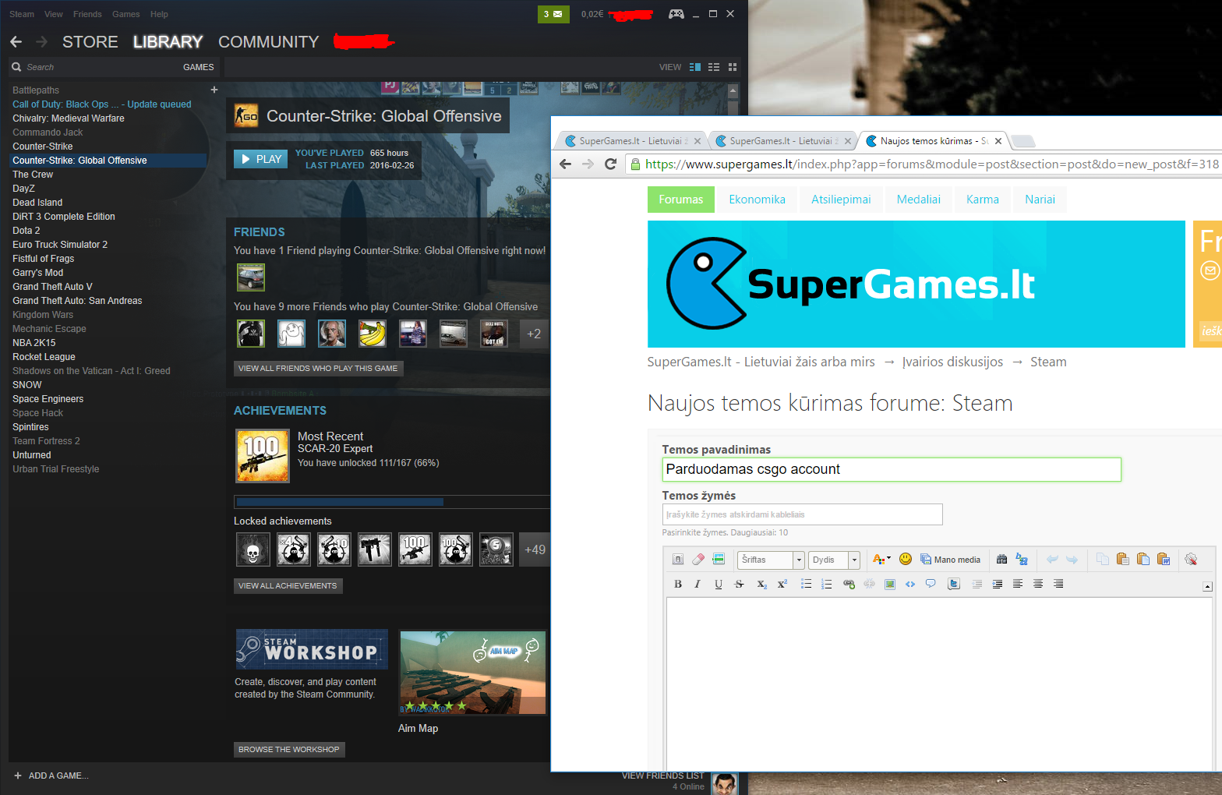
Task: Switch Steam library to list view
Action: pos(714,67)
